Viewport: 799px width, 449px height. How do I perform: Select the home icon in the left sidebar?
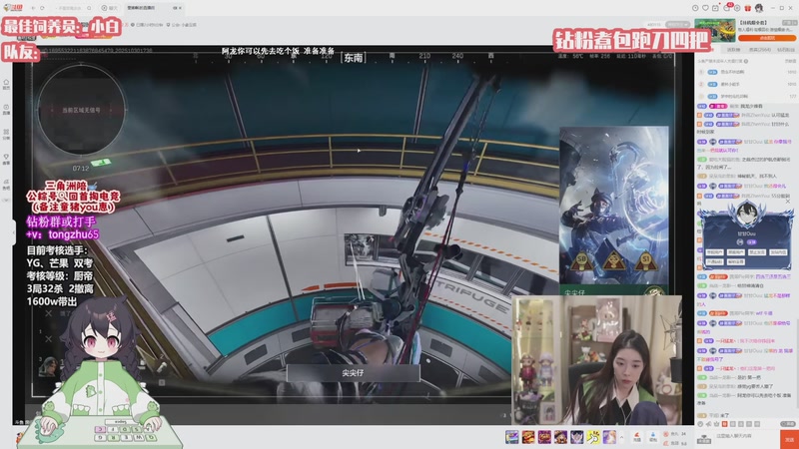6,84
